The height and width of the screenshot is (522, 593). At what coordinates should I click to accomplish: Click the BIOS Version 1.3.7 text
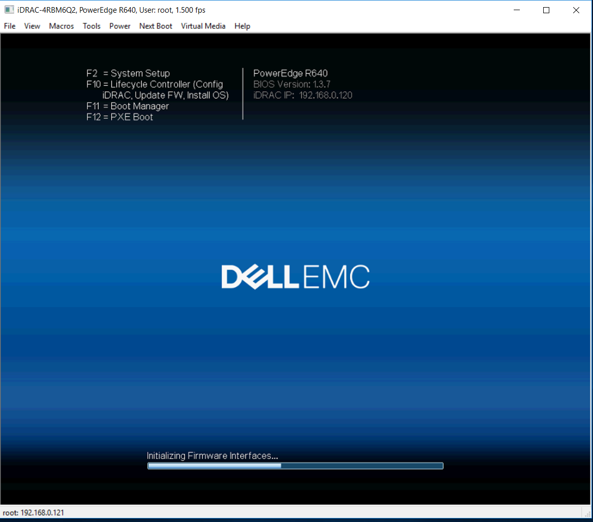[x=291, y=84]
